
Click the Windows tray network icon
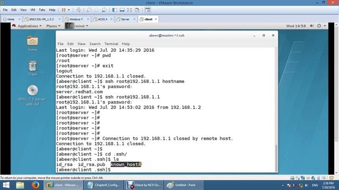301,185
